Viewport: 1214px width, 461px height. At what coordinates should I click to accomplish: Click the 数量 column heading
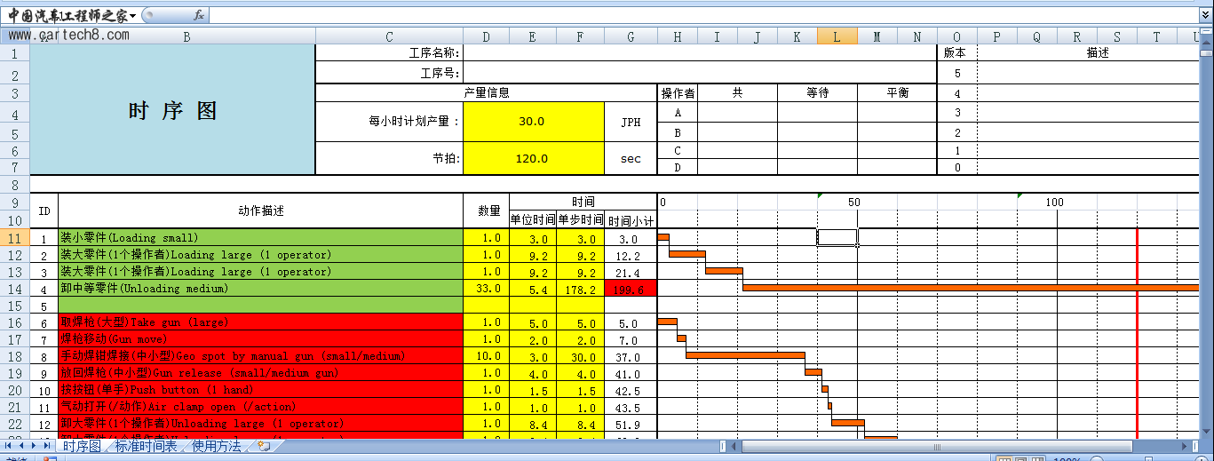pos(487,211)
